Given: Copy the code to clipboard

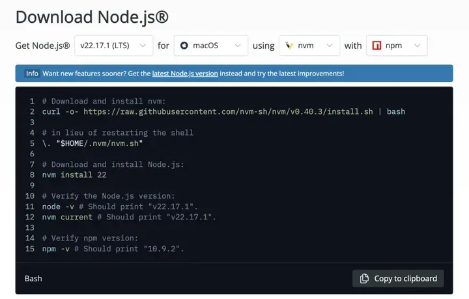Looking at the screenshot, I should point(398,278).
